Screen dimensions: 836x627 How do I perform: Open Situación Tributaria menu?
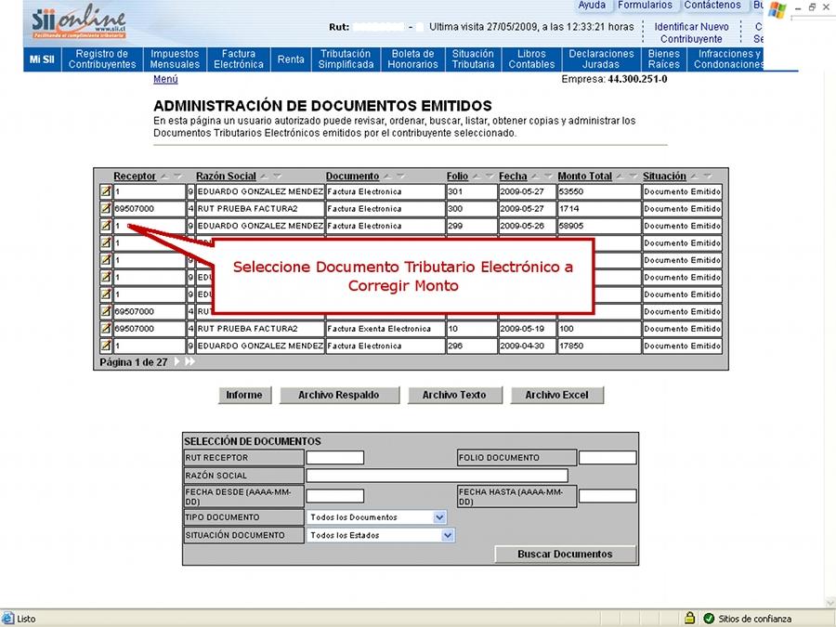[473, 59]
